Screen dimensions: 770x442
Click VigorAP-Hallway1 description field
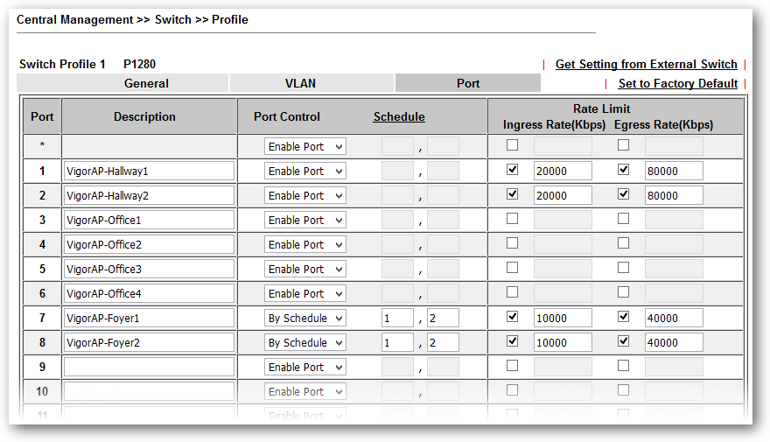point(149,172)
